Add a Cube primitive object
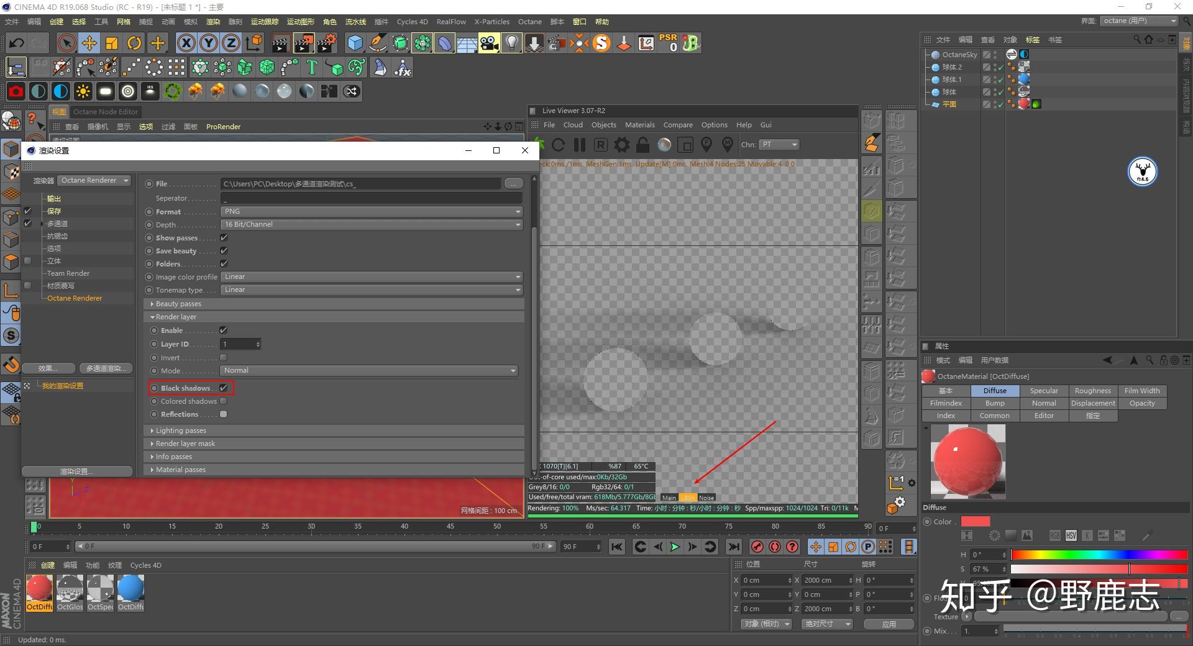The width and height of the screenshot is (1193, 646). pos(355,43)
